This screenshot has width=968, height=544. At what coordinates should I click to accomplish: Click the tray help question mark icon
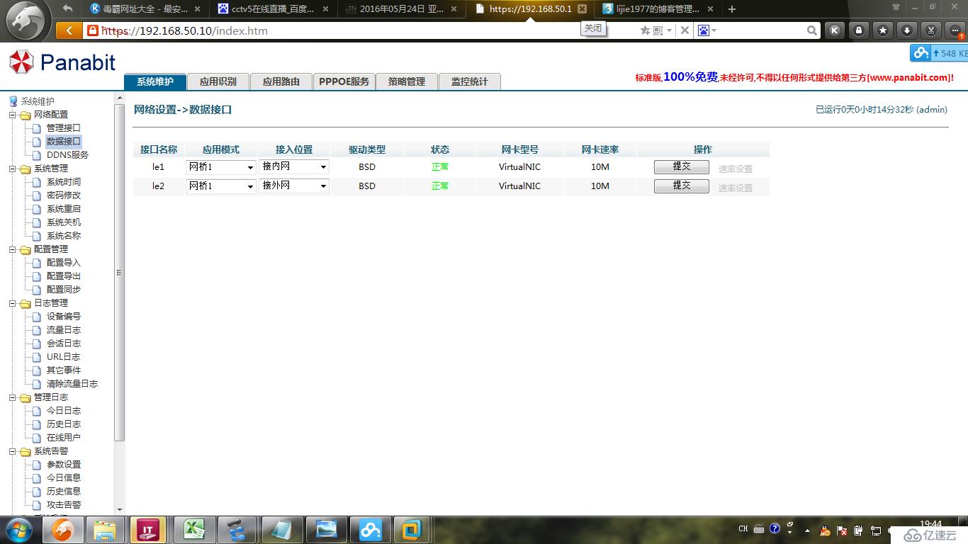pyautogui.click(x=775, y=528)
